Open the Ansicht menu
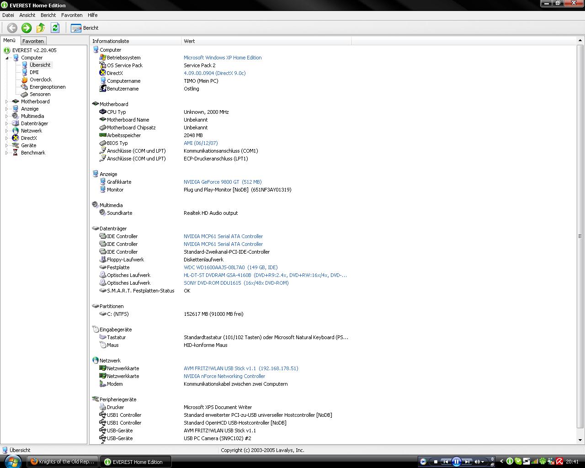Image resolution: width=585 pixels, height=468 pixels. click(27, 15)
